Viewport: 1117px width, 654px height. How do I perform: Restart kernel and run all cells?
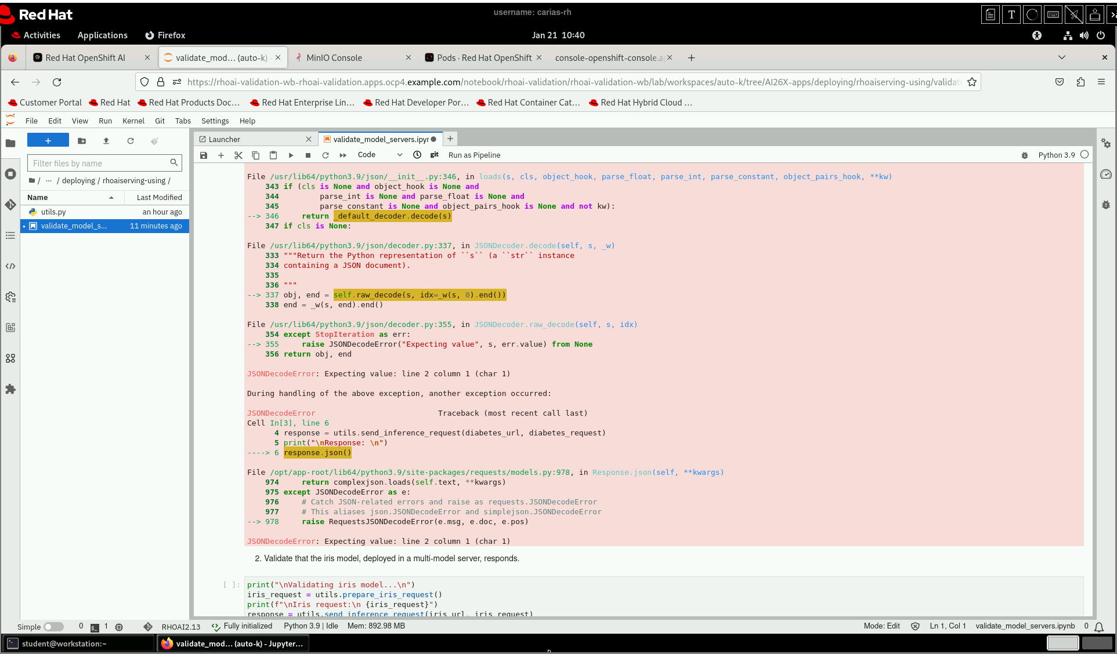[x=343, y=155]
